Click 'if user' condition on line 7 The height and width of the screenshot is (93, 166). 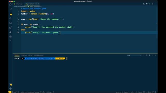pyautogui.click(x=25, y=25)
